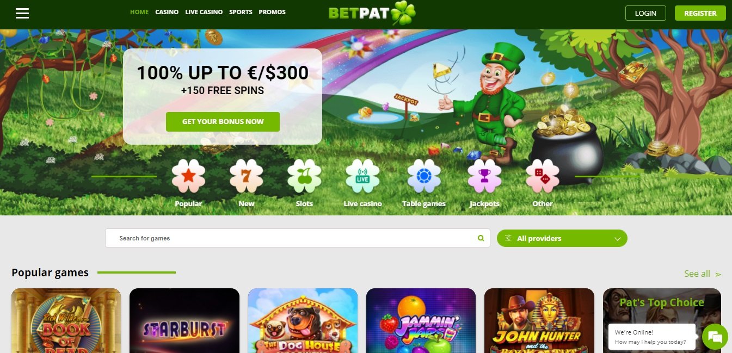
Task: Open the Promos menu item
Action: click(272, 12)
